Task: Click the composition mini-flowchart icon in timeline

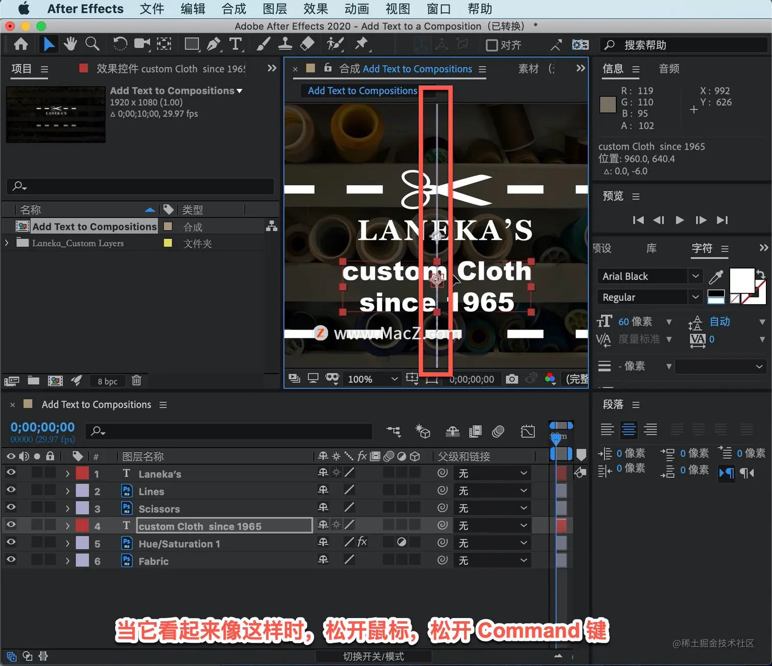Action: coord(394,432)
